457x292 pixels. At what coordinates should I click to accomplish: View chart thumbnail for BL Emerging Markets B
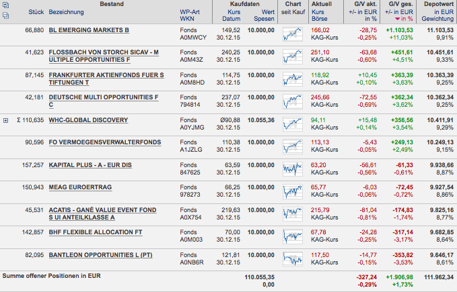[x=293, y=34]
